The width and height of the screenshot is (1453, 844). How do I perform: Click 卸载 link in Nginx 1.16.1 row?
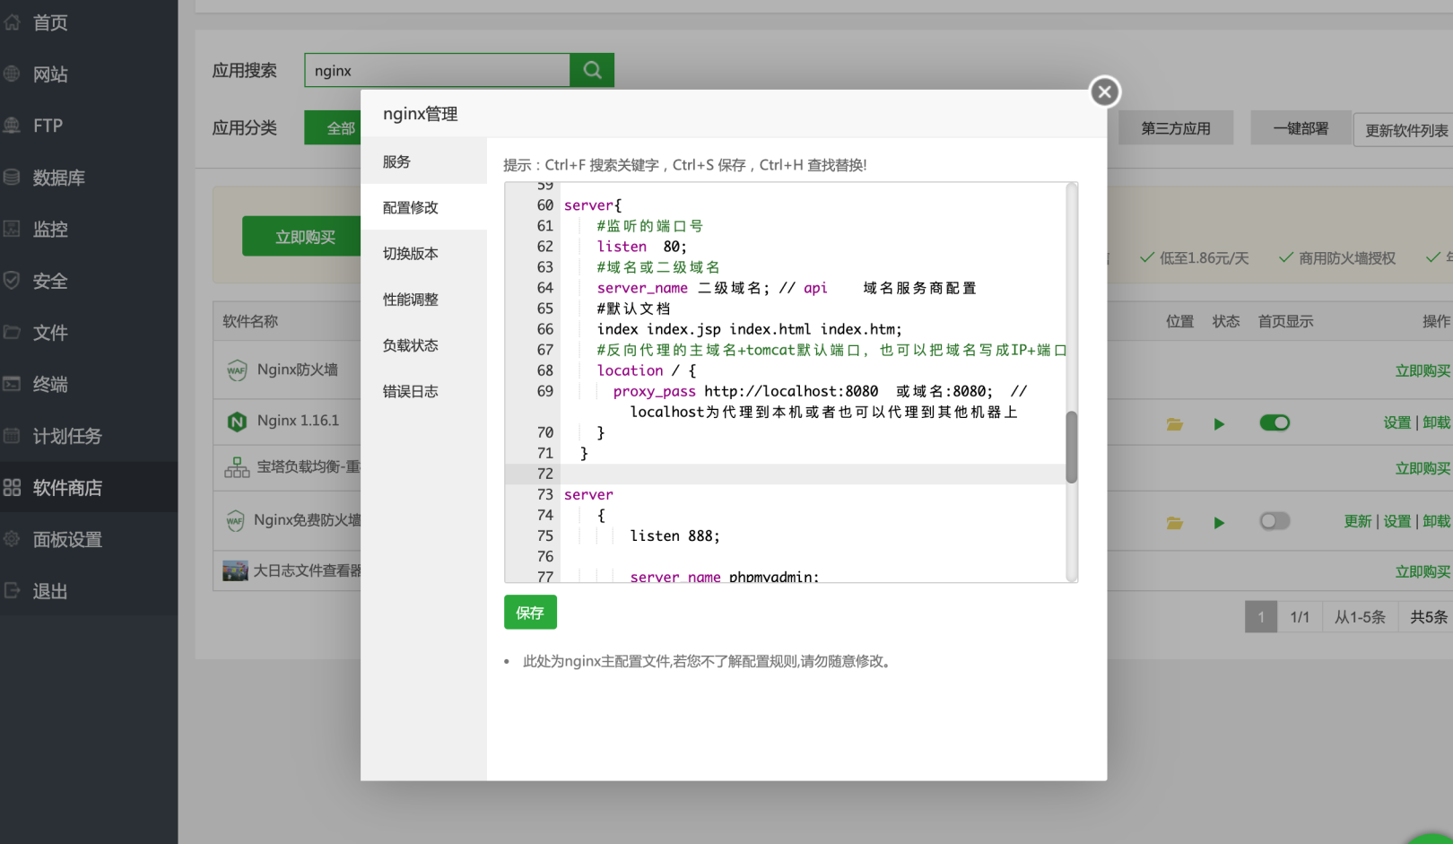tap(1437, 422)
